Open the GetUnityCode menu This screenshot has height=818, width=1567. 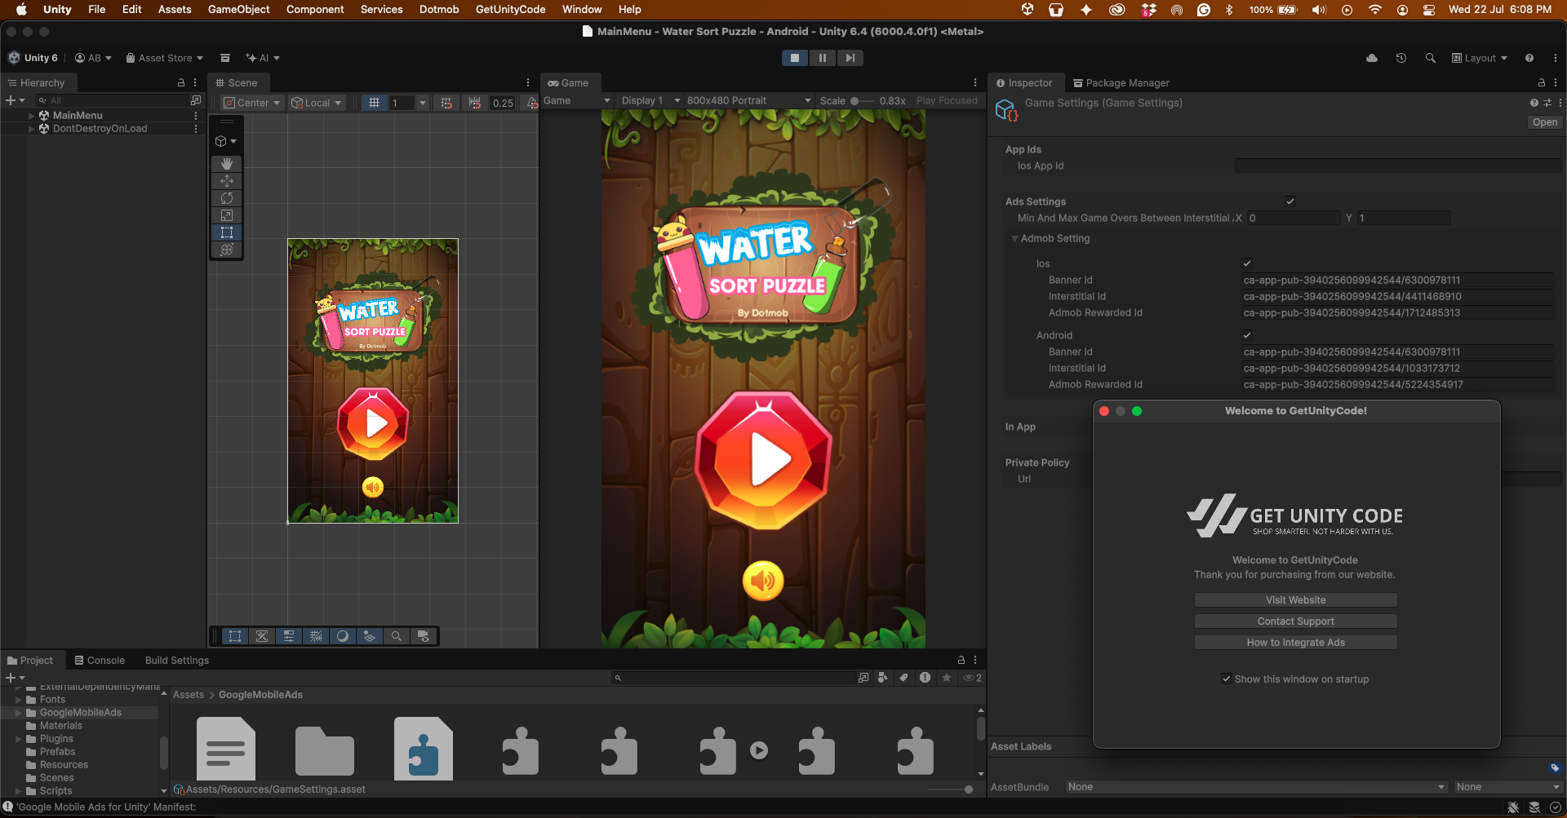pyautogui.click(x=510, y=10)
